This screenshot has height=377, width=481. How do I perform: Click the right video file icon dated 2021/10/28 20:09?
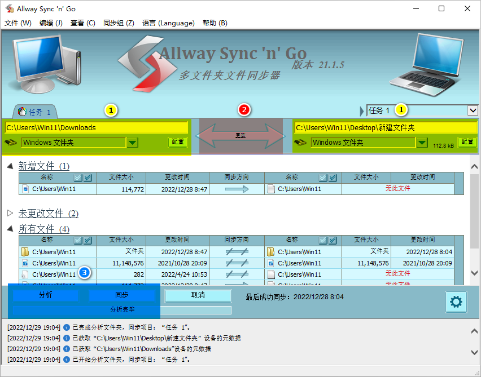(x=271, y=263)
